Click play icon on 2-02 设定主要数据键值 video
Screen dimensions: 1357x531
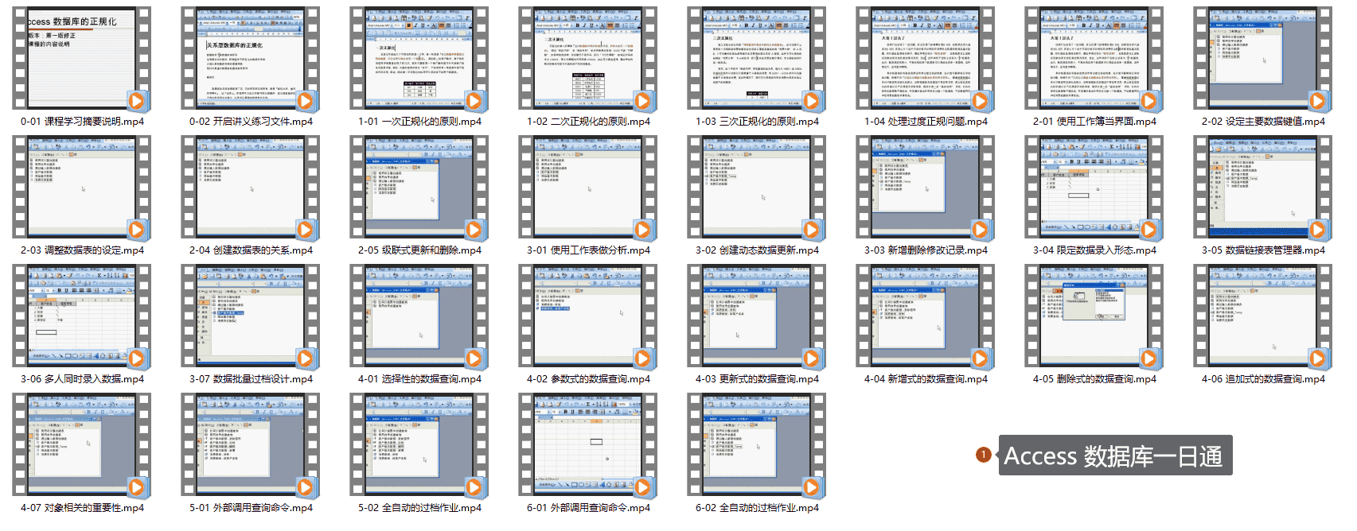(1317, 101)
